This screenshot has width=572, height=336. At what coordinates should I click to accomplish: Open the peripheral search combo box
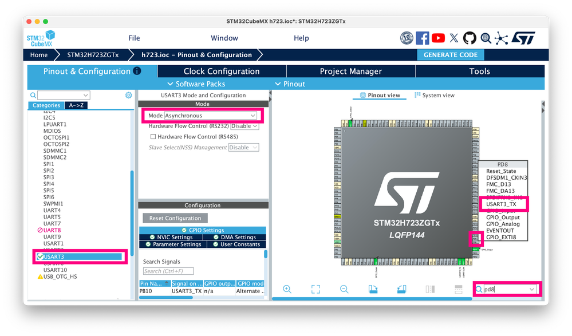[64, 95]
